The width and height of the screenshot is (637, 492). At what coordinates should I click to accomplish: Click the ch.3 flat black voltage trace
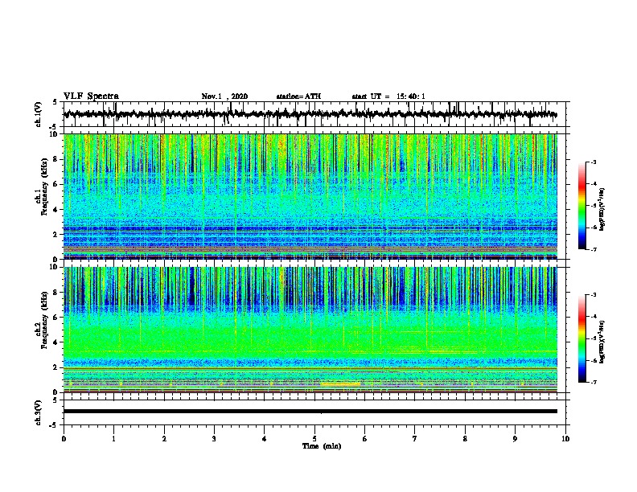click(310, 412)
